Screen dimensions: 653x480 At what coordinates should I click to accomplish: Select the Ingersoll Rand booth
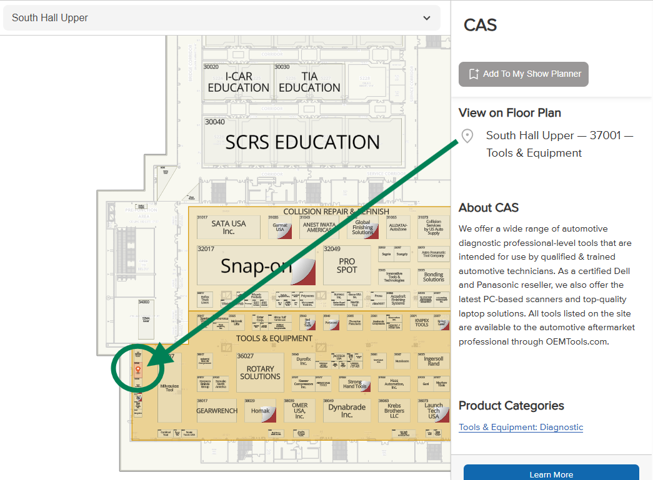tap(434, 361)
